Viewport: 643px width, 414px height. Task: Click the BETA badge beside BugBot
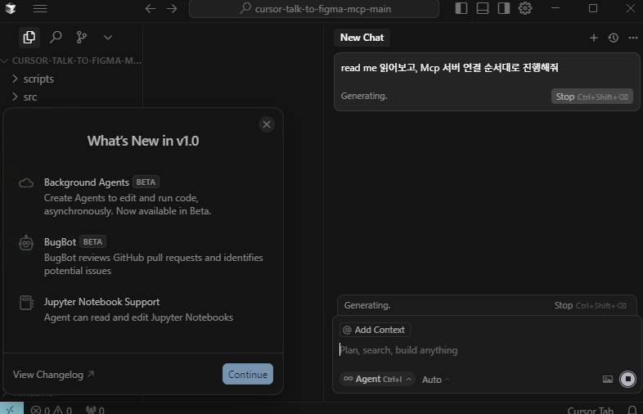click(92, 241)
